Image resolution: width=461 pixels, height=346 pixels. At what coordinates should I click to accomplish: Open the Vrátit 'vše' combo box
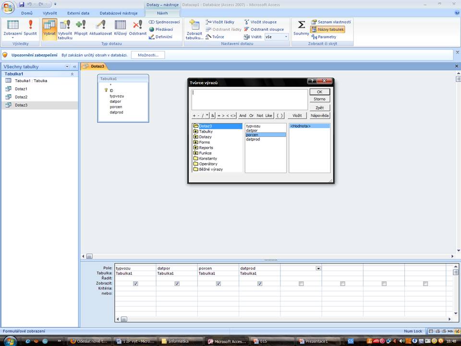(277, 37)
